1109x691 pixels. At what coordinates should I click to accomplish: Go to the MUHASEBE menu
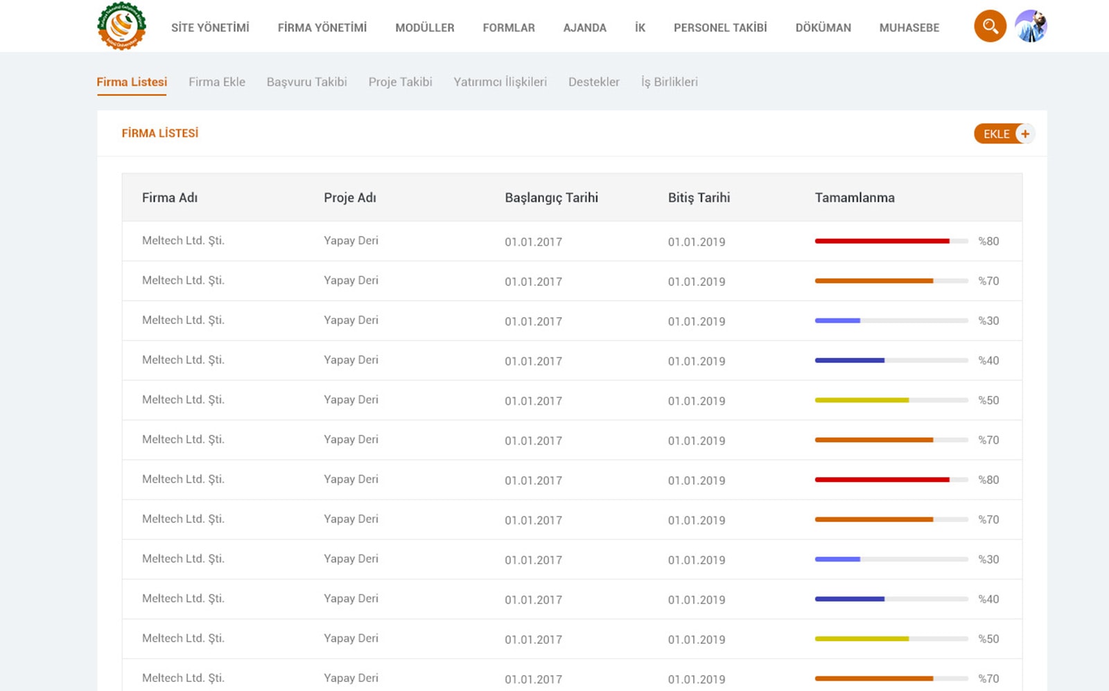(x=909, y=28)
